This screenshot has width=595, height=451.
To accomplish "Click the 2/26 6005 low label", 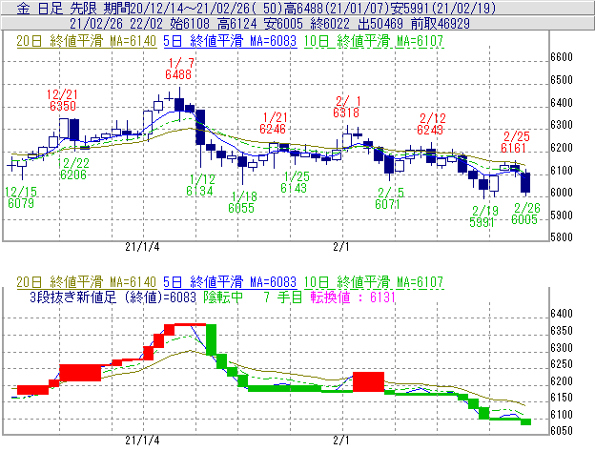I will (525, 214).
